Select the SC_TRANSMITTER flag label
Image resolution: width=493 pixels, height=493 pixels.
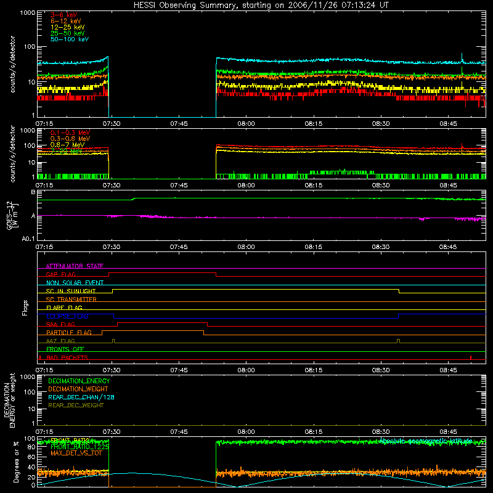click(x=71, y=299)
